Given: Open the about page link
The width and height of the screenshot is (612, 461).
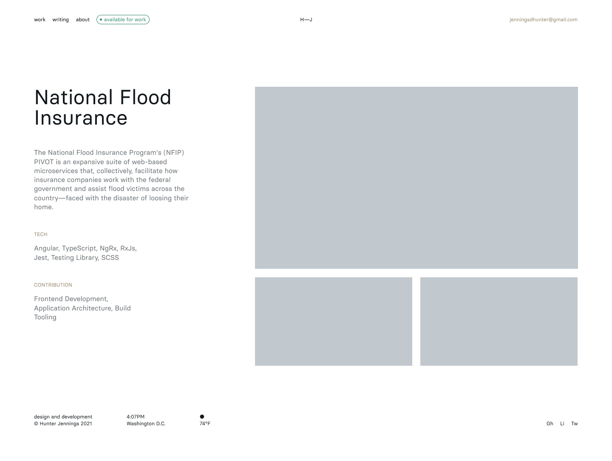Looking at the screenshot, I should coord(82,20).
